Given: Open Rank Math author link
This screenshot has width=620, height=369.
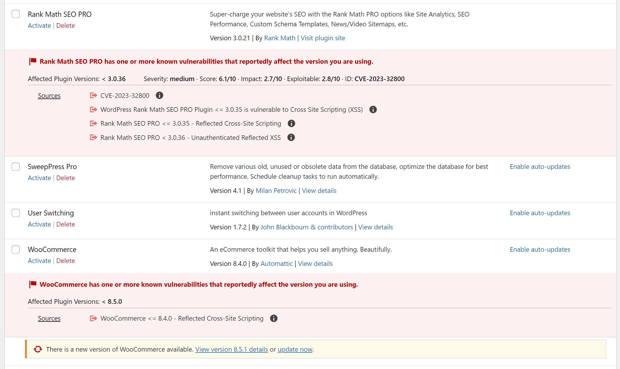Looking at the screenshot, I should [x=280, y=38].
